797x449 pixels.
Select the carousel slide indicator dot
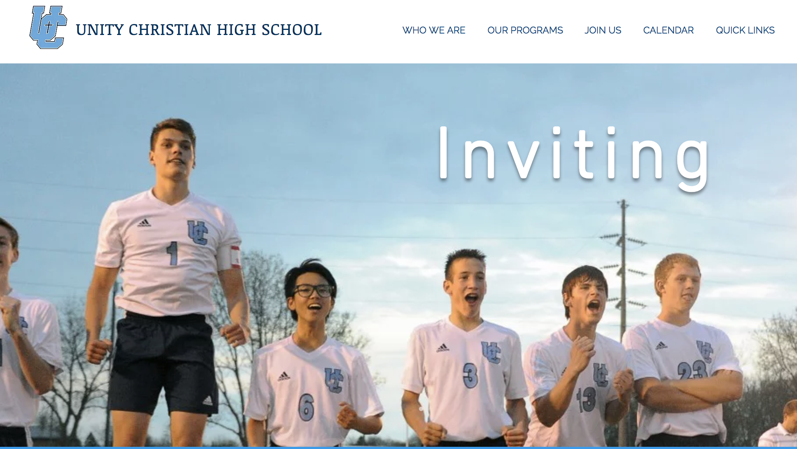(x=421, y=409)
